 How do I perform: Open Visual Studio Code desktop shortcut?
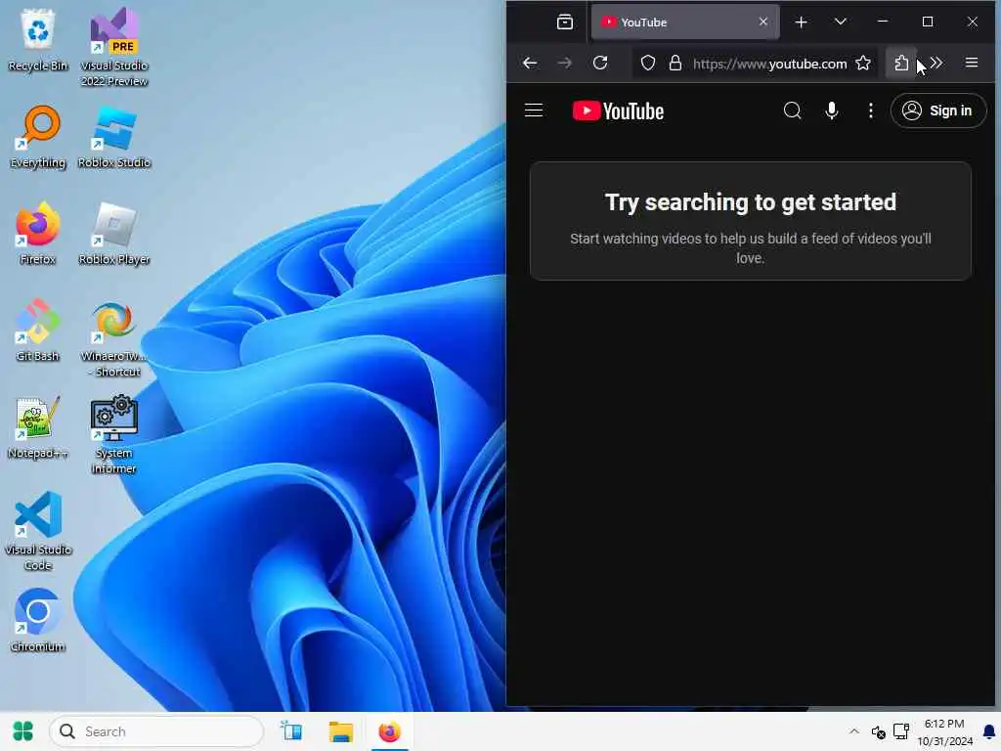(38, 531)
